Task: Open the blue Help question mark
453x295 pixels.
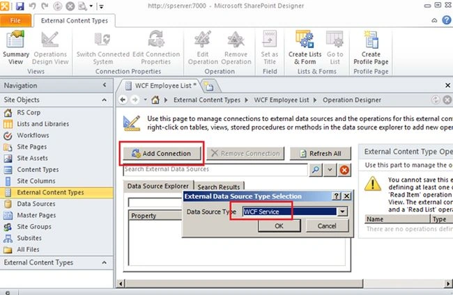Action: point(447,20)
